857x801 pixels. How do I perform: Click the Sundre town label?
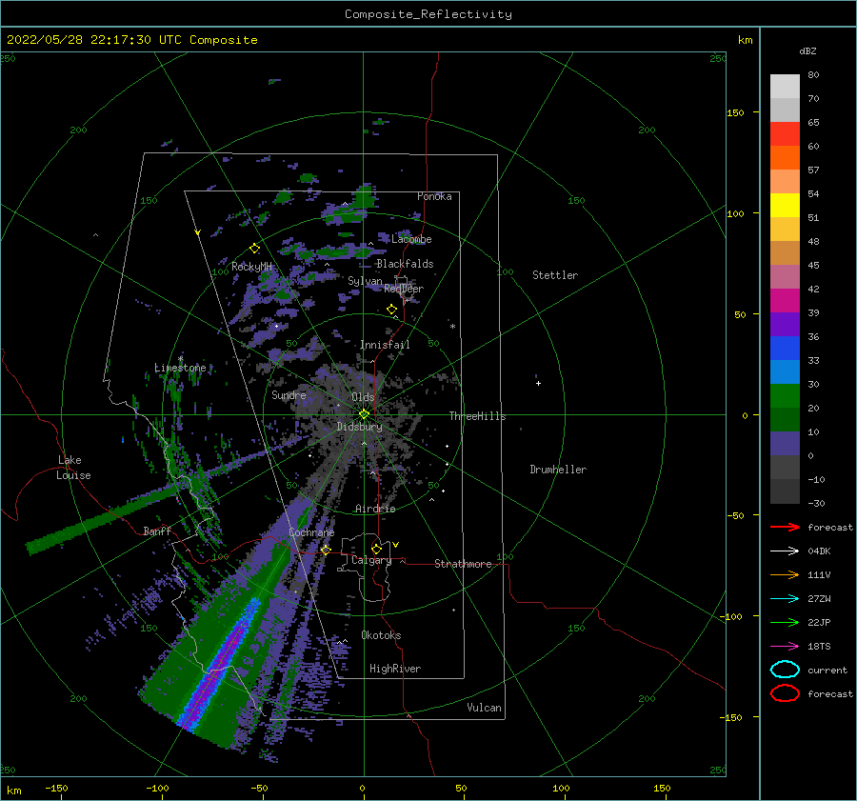click(289, 394)
